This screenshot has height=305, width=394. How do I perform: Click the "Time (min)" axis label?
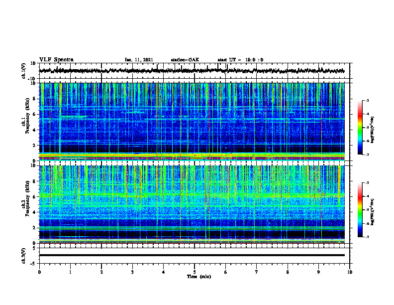[x=199, y=277]
